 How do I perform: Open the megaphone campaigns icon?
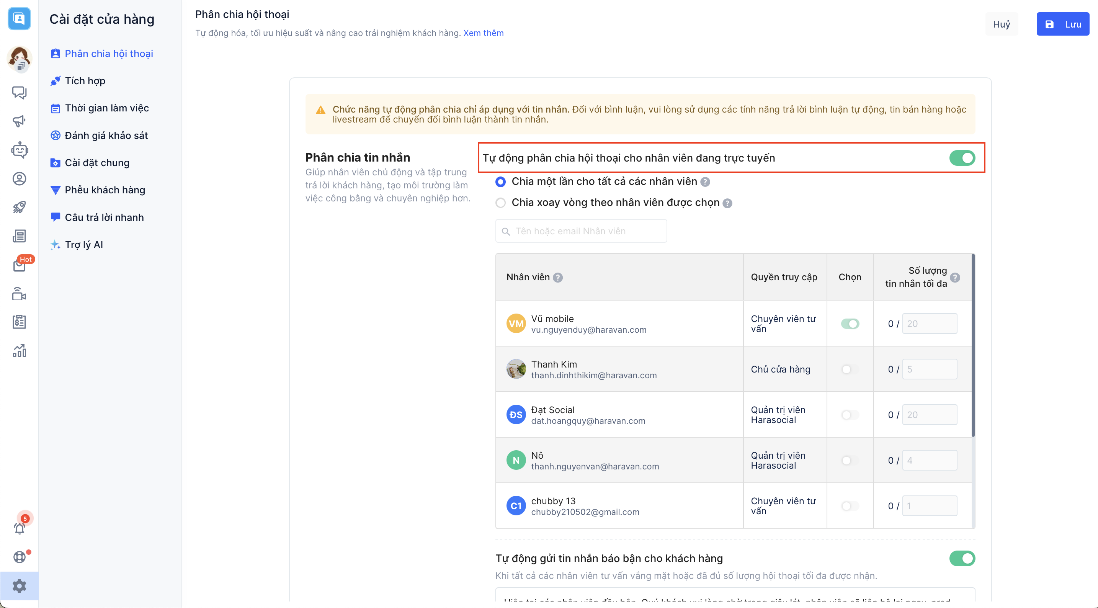(x=19, y=121)
